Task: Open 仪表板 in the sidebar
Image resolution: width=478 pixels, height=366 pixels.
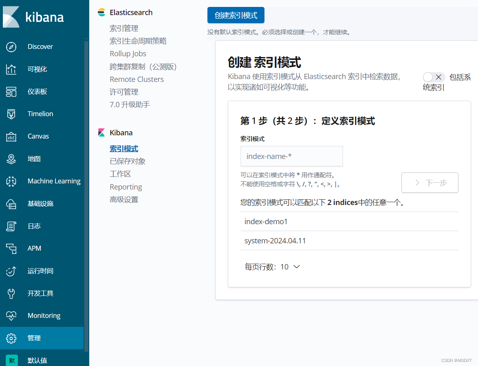Action: click(37, 91)
